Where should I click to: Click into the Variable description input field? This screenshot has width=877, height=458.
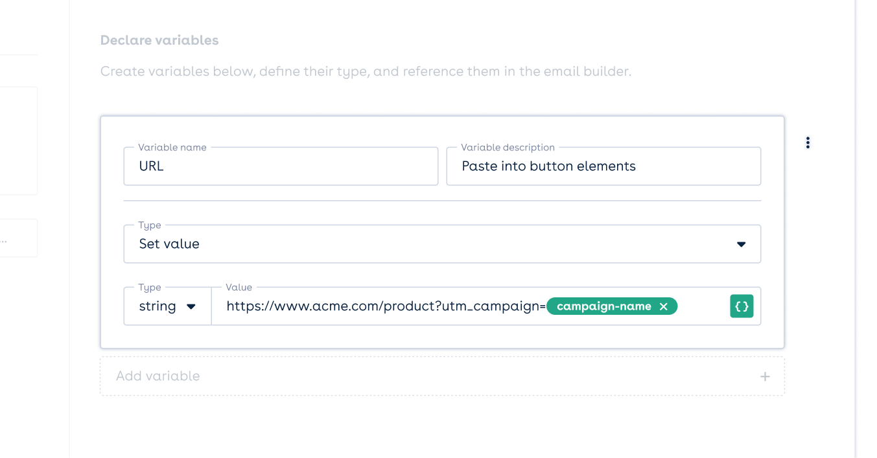coord(603,166)
